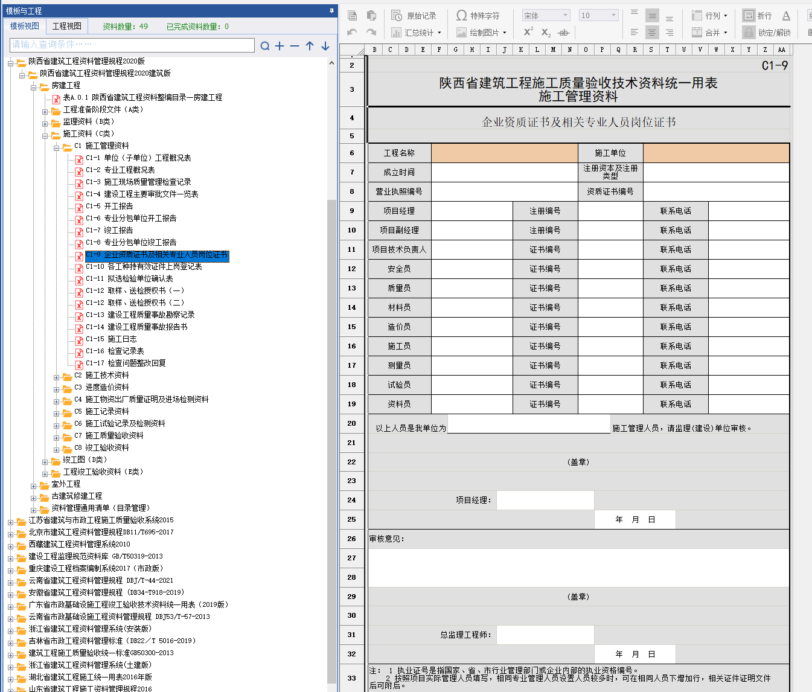Click the minus icon beside search
The height and width of the screenshot is (692, 812).
[295, 46]
